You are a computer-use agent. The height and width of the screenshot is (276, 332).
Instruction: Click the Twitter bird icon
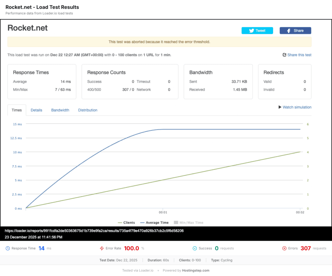click(x=251, y=30)
